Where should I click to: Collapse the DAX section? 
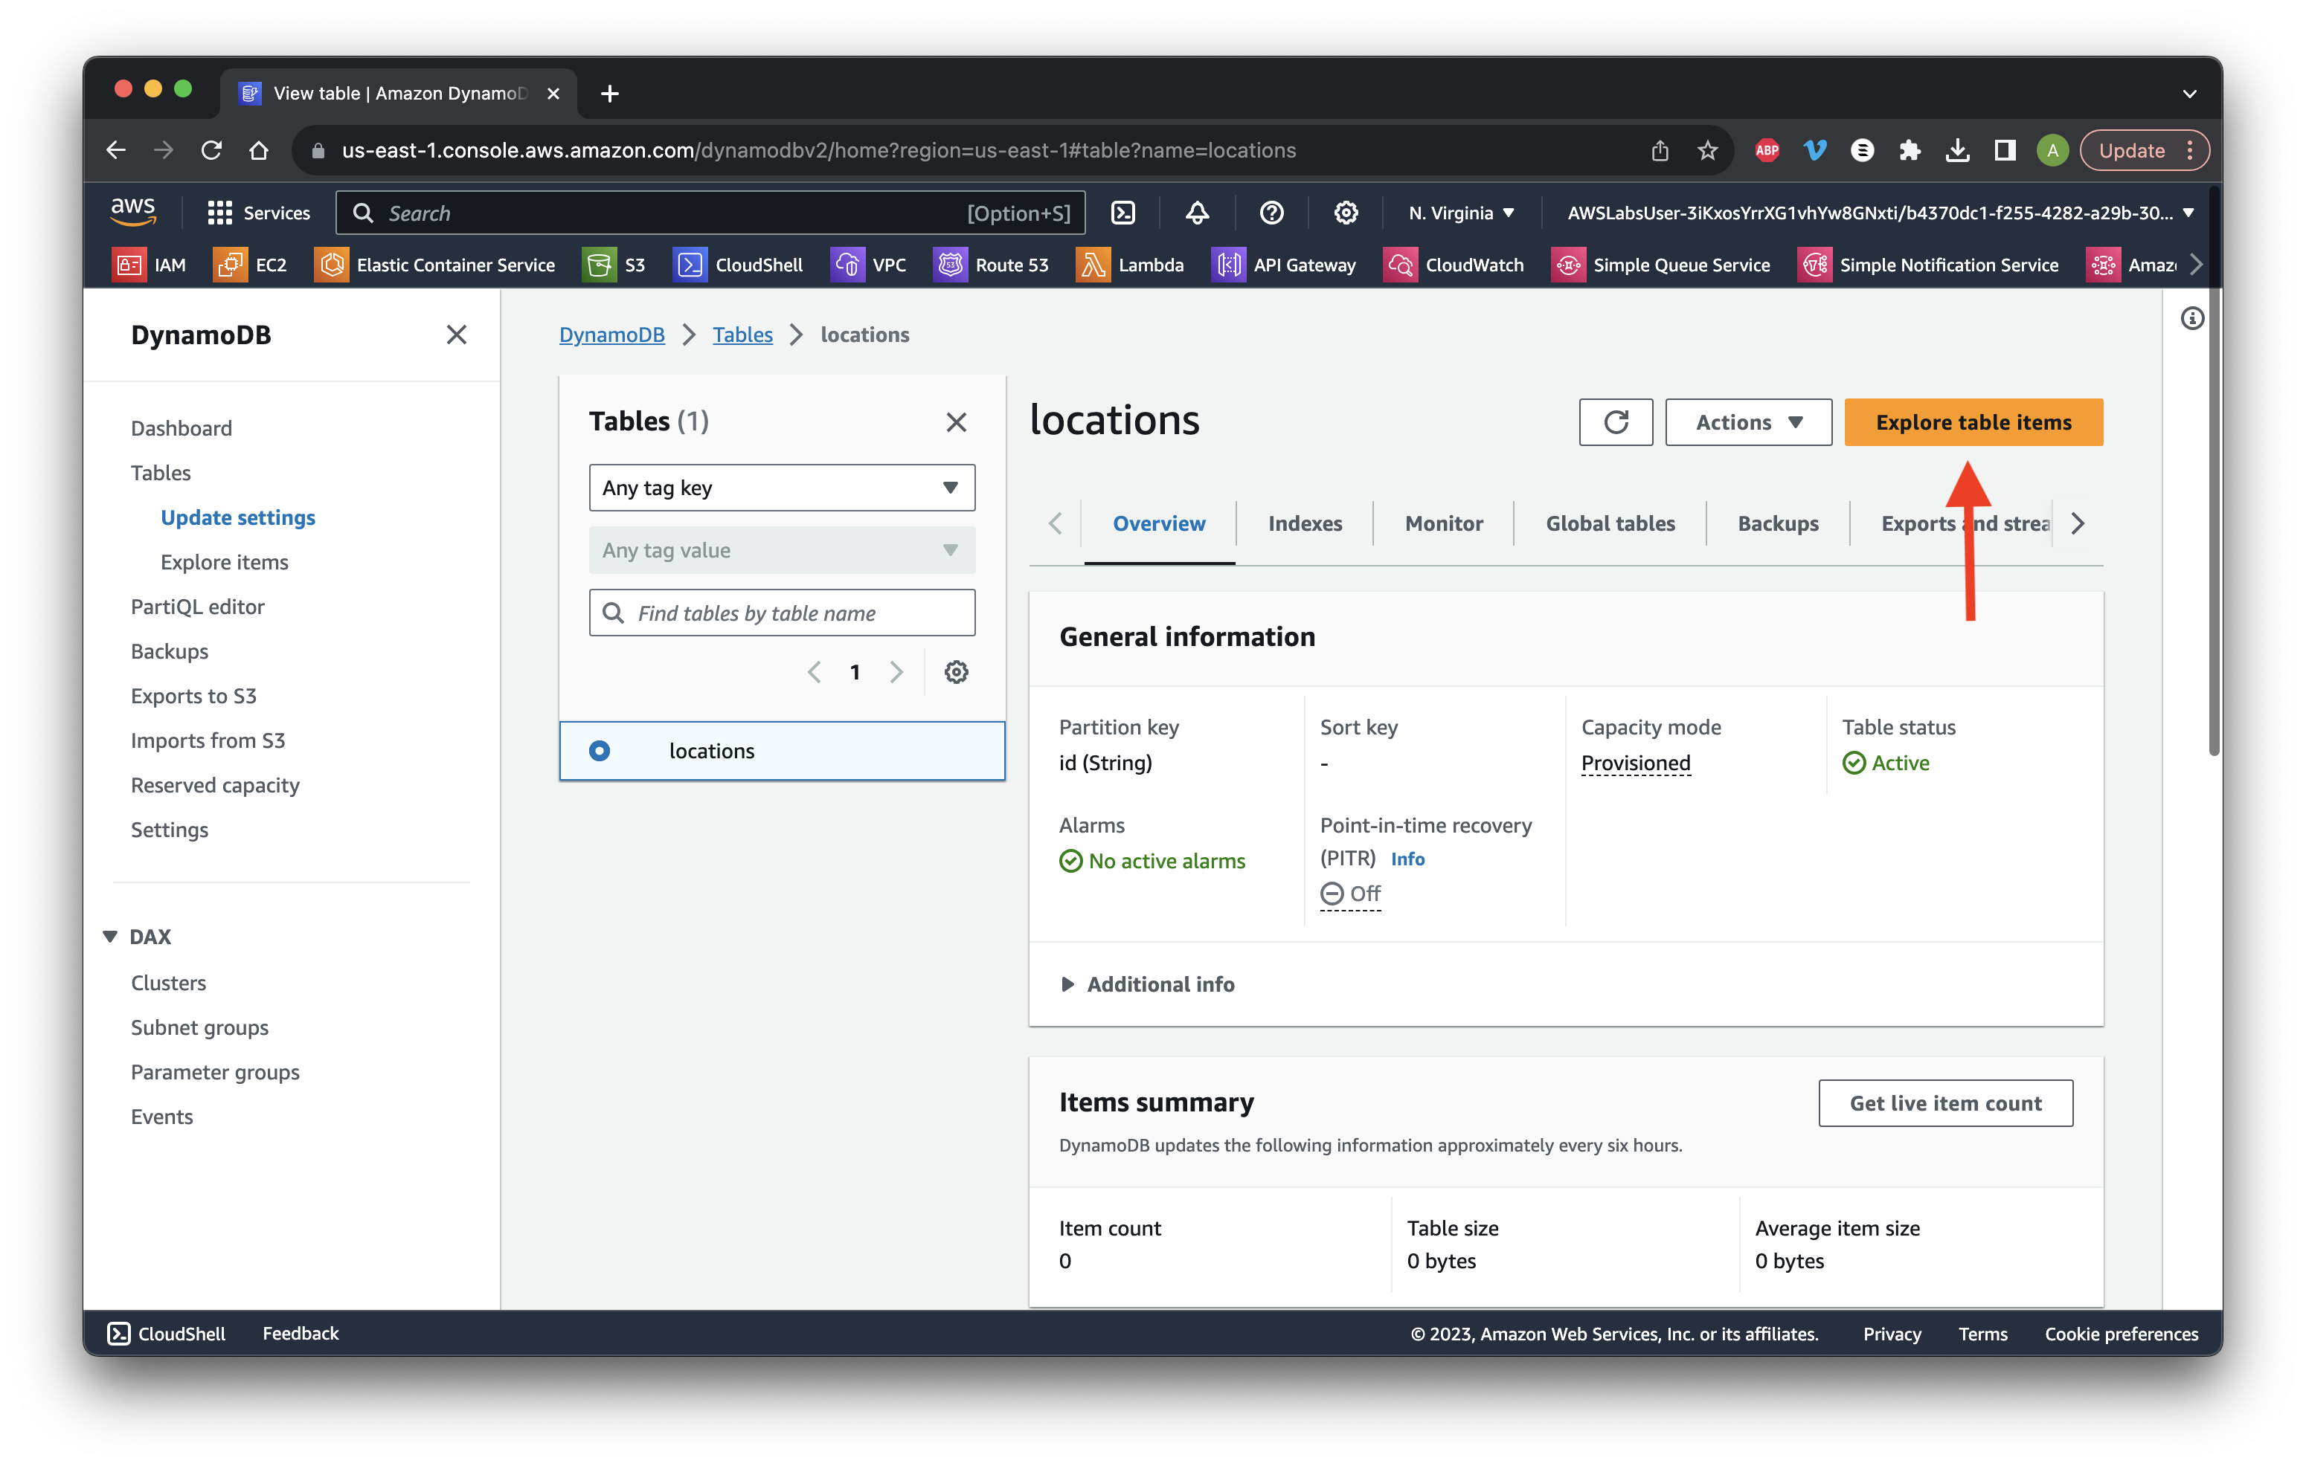point(110,936)
